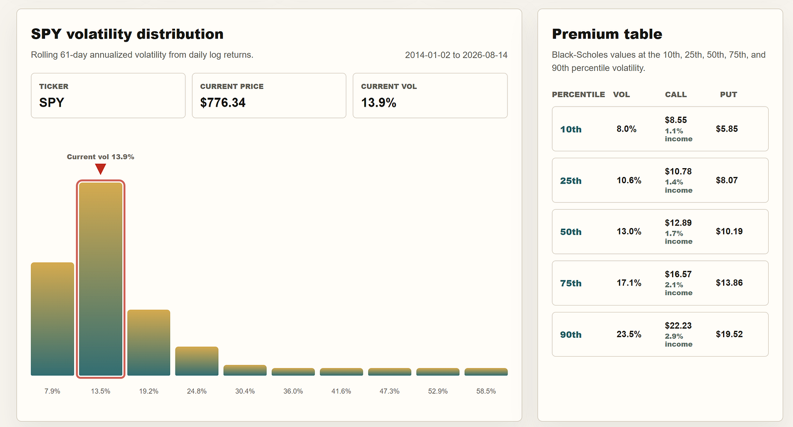Viewport: 793px width, 427px height.
Task: Click the 1.4% income label
Action: 679,186
